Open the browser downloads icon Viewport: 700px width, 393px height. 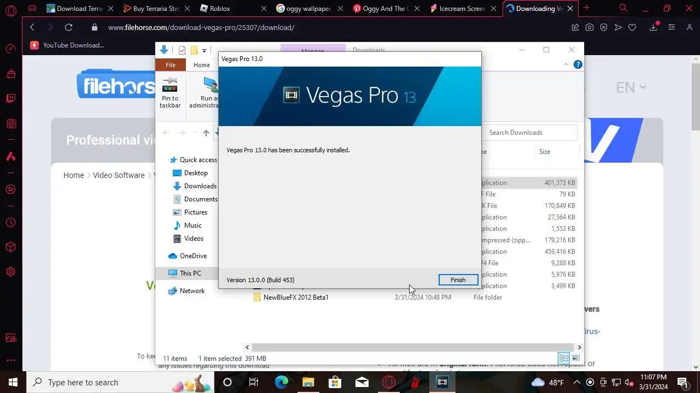point(654,27)
